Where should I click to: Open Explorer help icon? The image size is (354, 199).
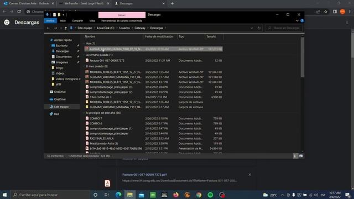click(x=302, y=21)
